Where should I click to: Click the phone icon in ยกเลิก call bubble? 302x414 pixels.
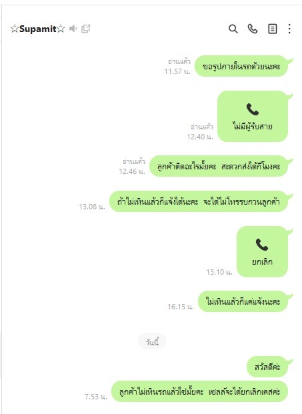[262, 245]
